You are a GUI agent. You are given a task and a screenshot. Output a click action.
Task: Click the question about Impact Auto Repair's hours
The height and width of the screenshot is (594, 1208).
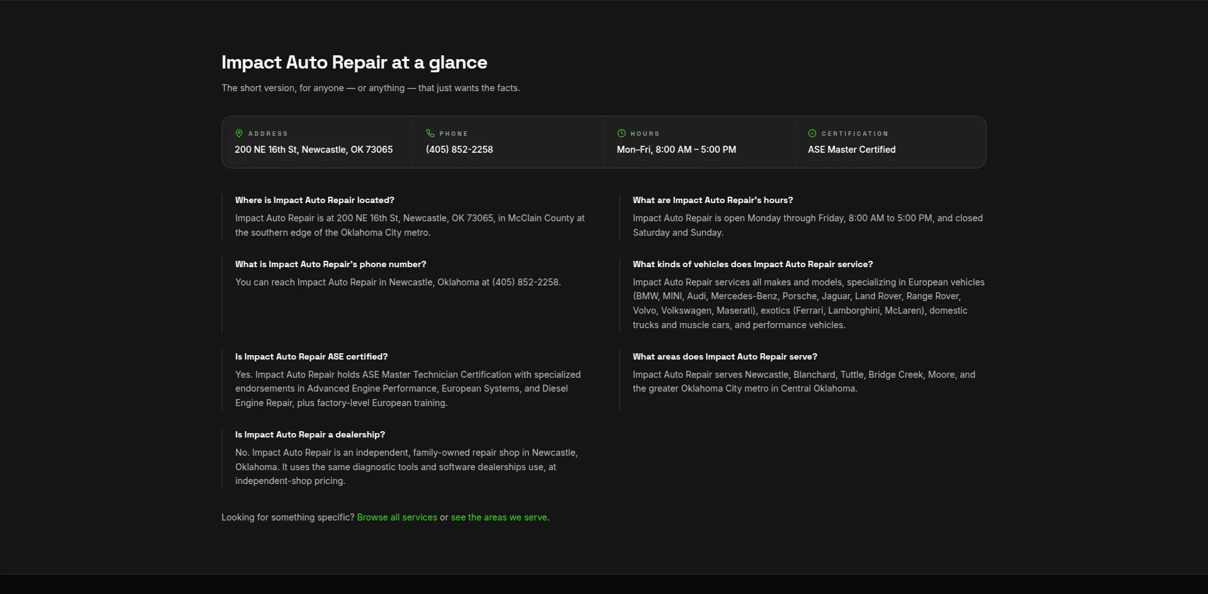(x=713, y=200)
